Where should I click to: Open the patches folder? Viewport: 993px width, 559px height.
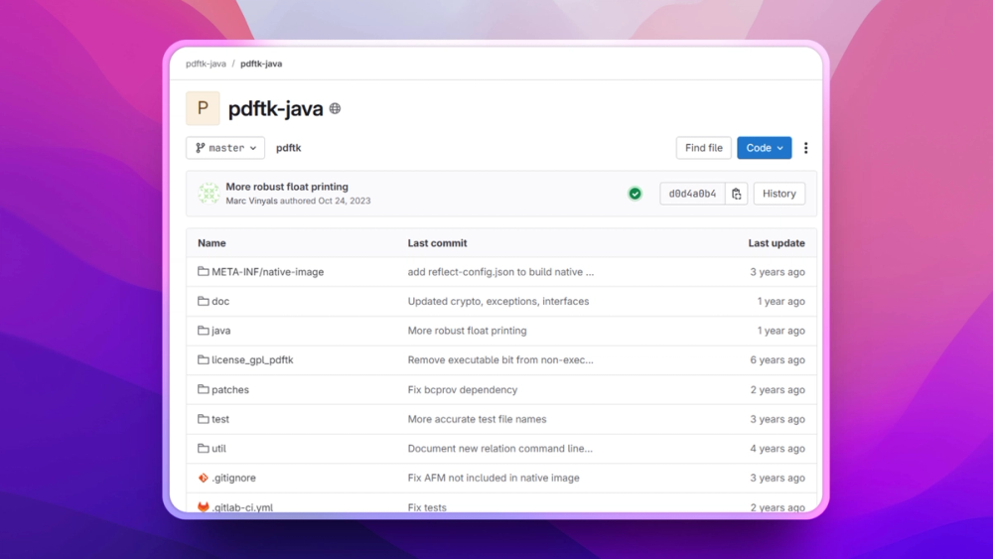click(x=230, y=389)
